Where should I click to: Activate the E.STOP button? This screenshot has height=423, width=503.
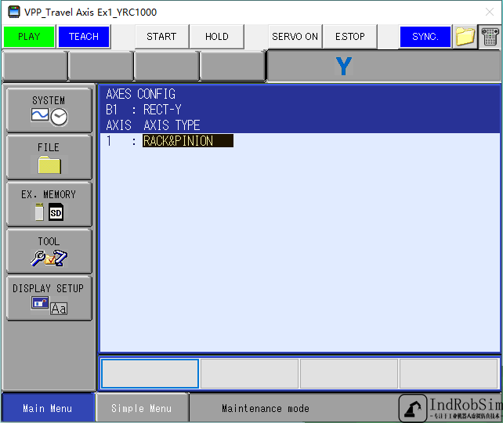tap(350, 37)
